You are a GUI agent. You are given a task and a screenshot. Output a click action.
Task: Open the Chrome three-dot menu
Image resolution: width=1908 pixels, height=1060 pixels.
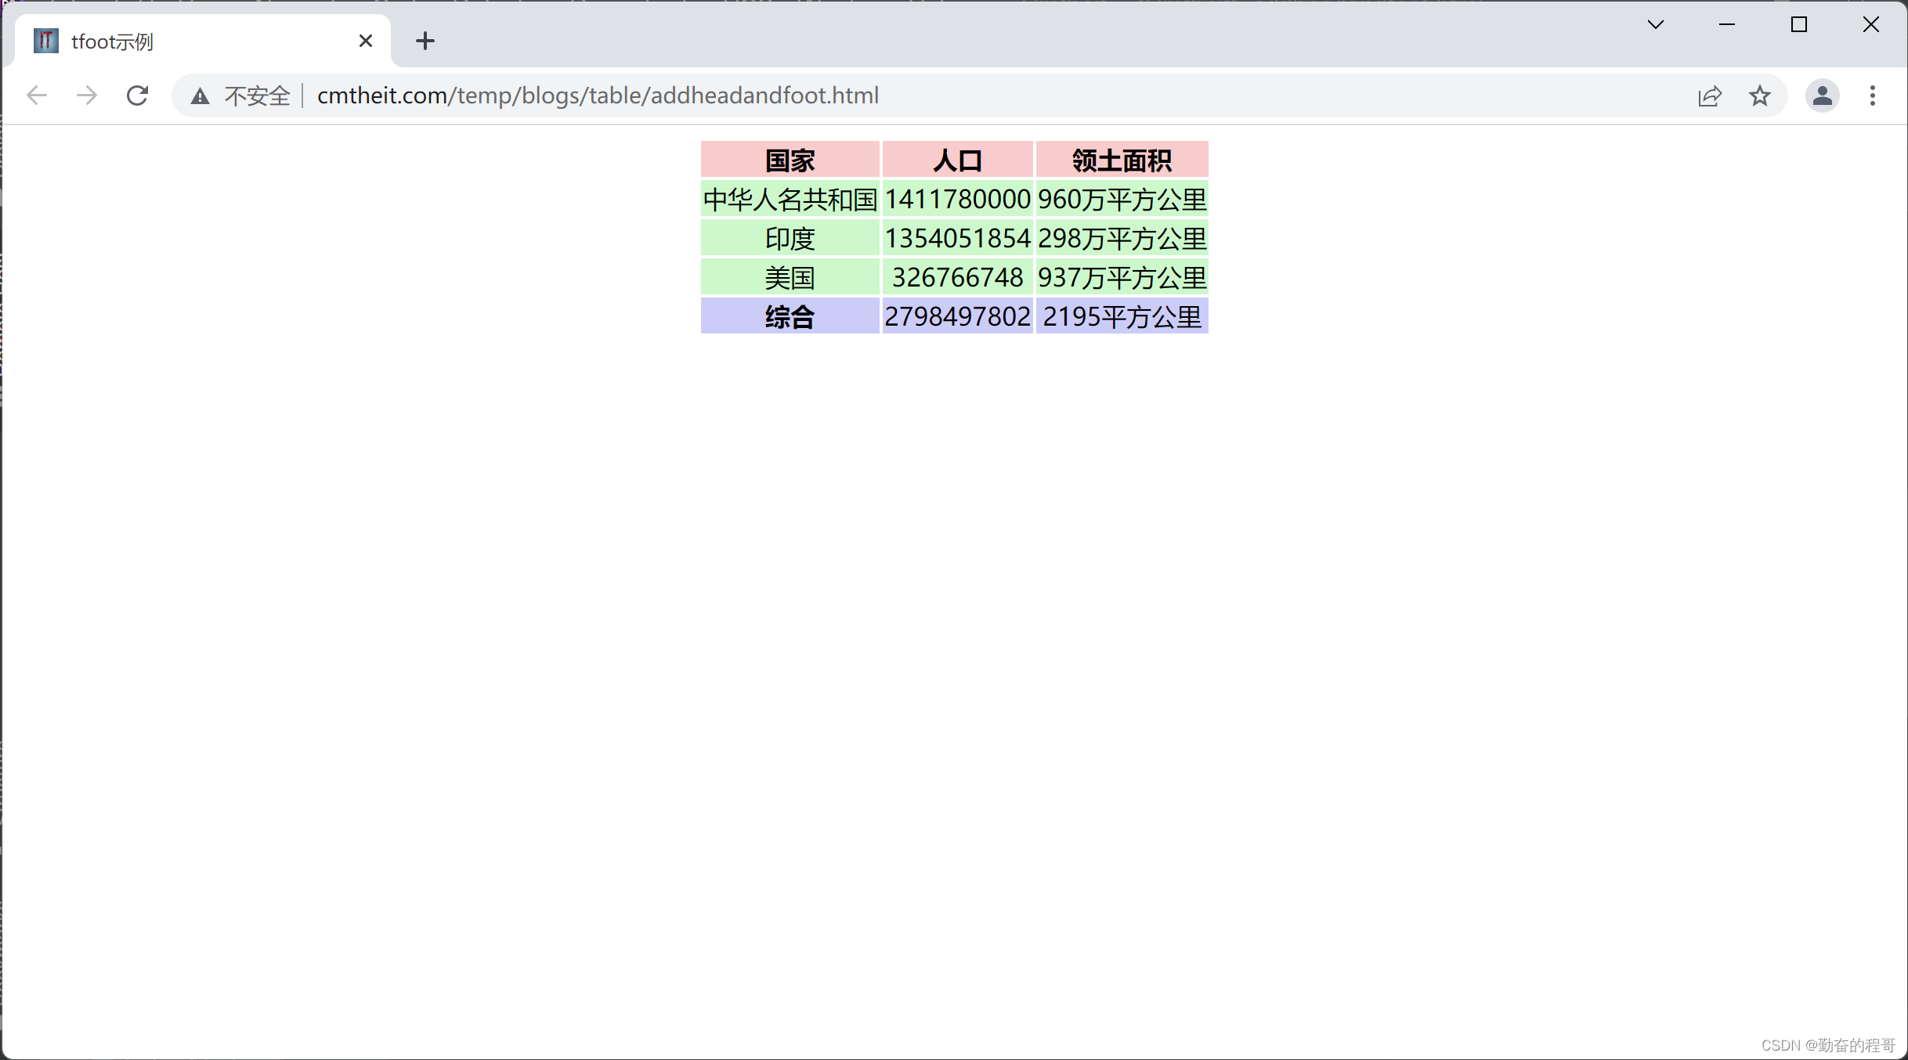1873,96
